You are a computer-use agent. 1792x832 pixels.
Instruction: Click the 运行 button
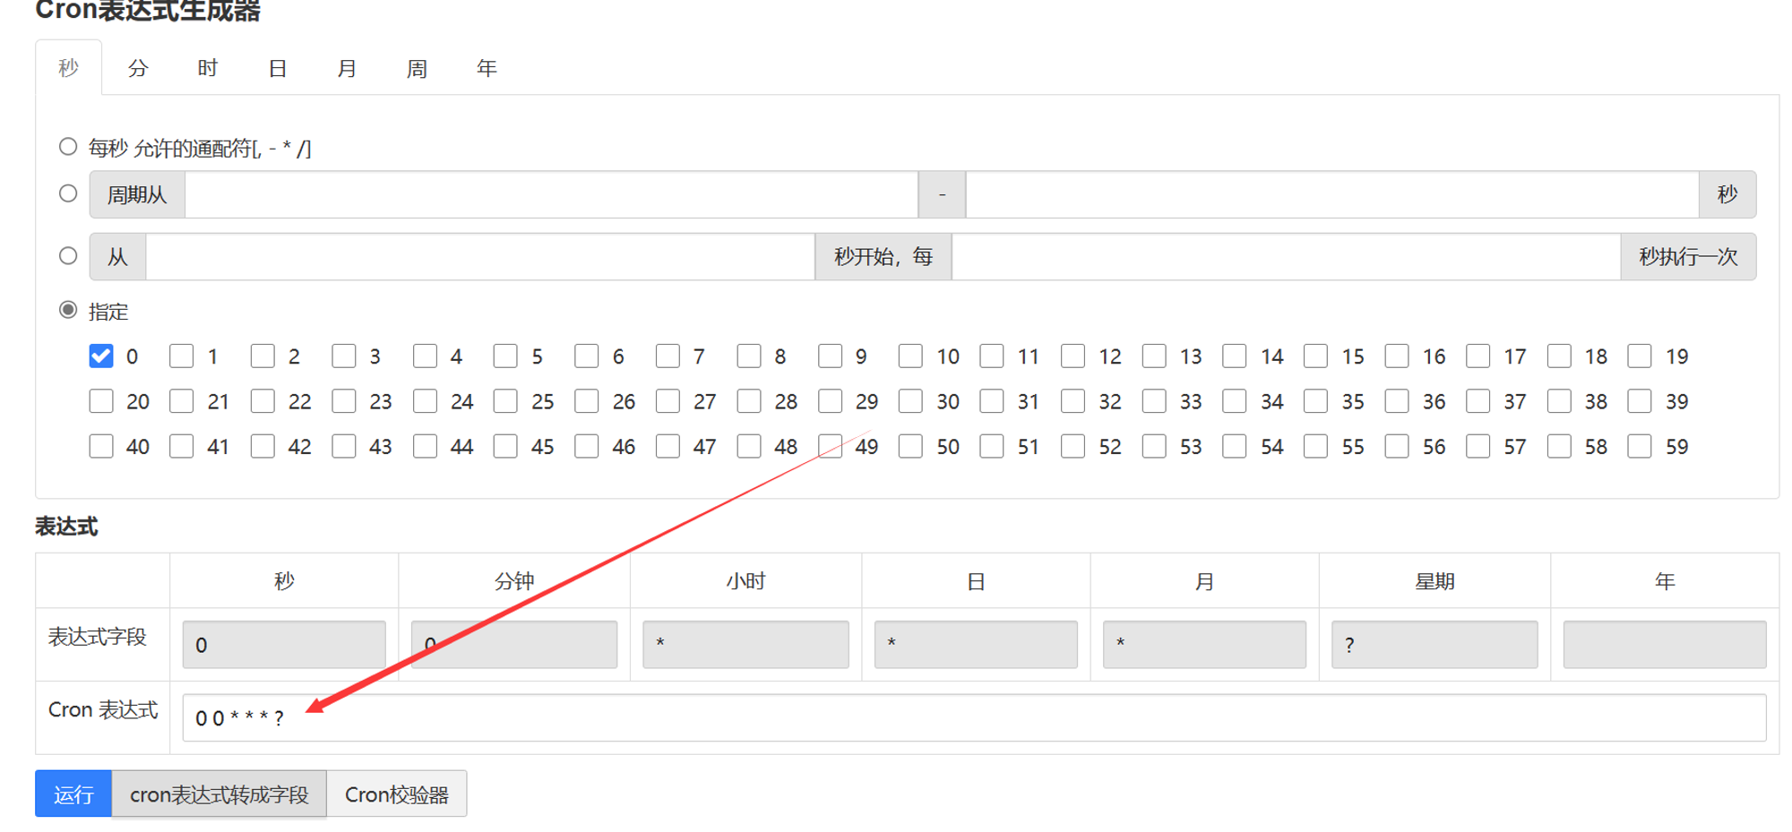click(73, 793)
